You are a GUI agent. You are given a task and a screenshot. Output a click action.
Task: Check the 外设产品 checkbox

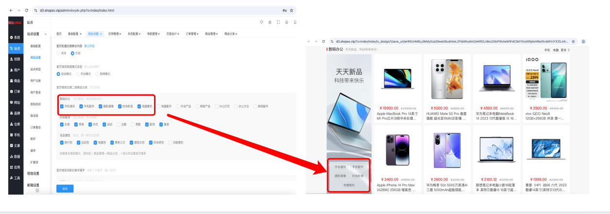[x=177, y=106]
